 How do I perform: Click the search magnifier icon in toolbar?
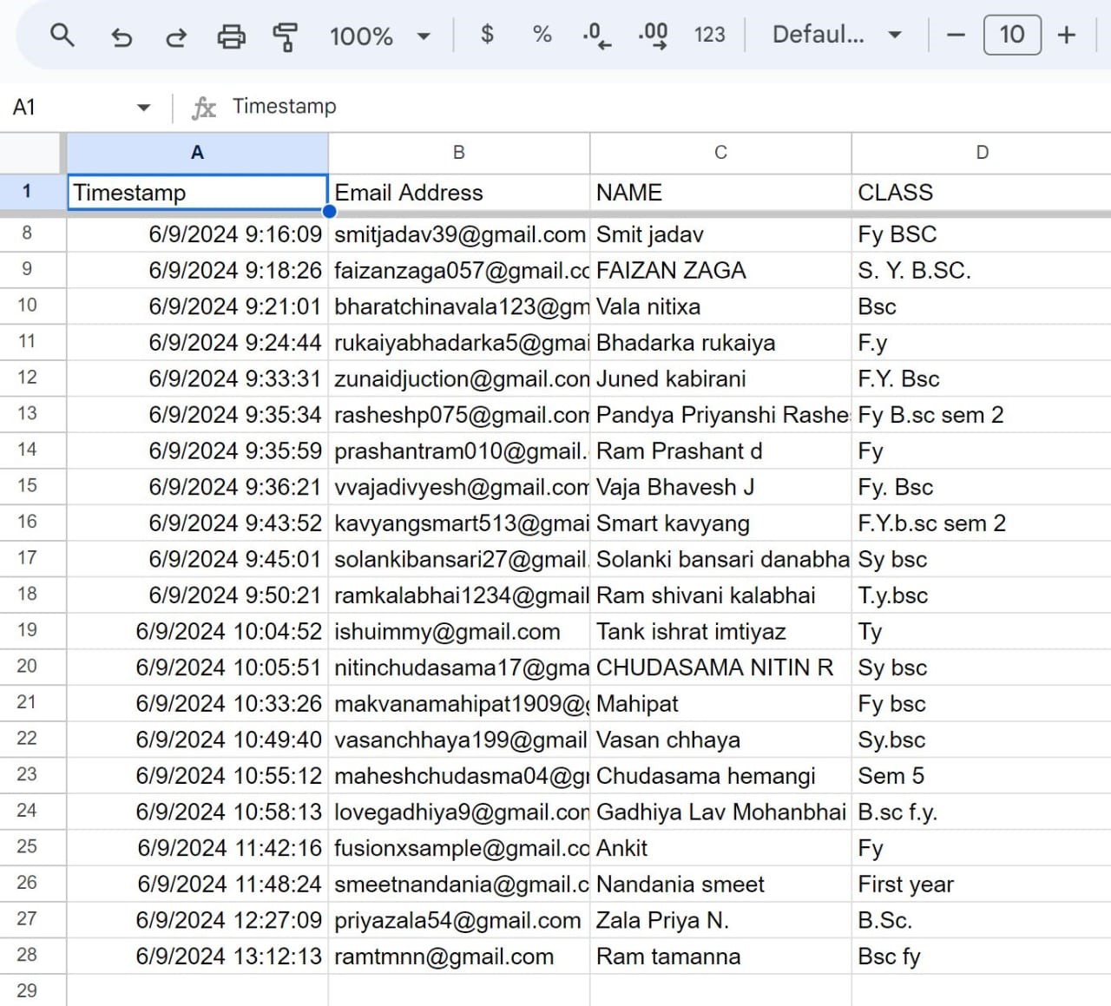point(62,36)
